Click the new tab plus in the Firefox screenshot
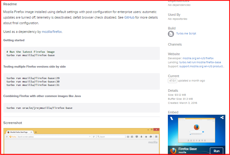Image resolution: width=230 pixels, height=155 pixels. click(36, 132)
